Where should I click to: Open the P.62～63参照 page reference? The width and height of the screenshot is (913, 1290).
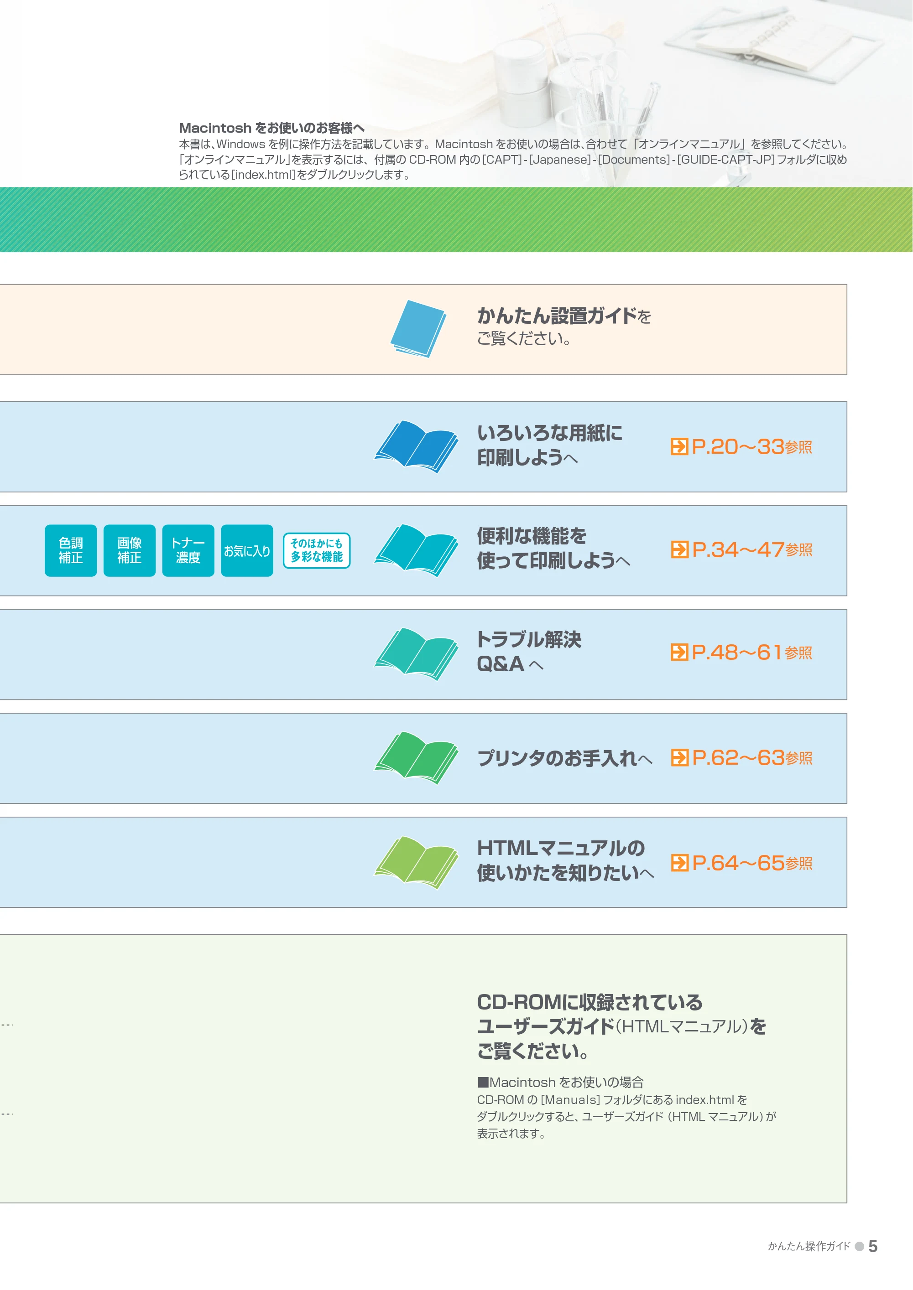point(741,758)
